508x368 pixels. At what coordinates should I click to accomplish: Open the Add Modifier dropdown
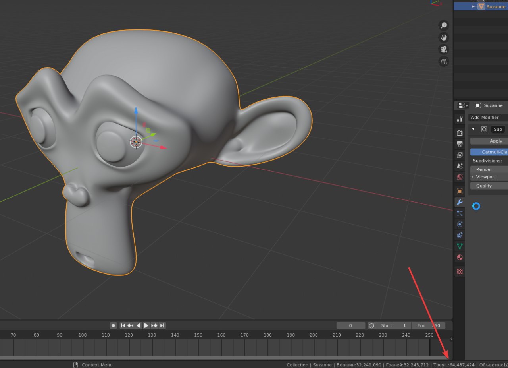(x=488, y=118)
